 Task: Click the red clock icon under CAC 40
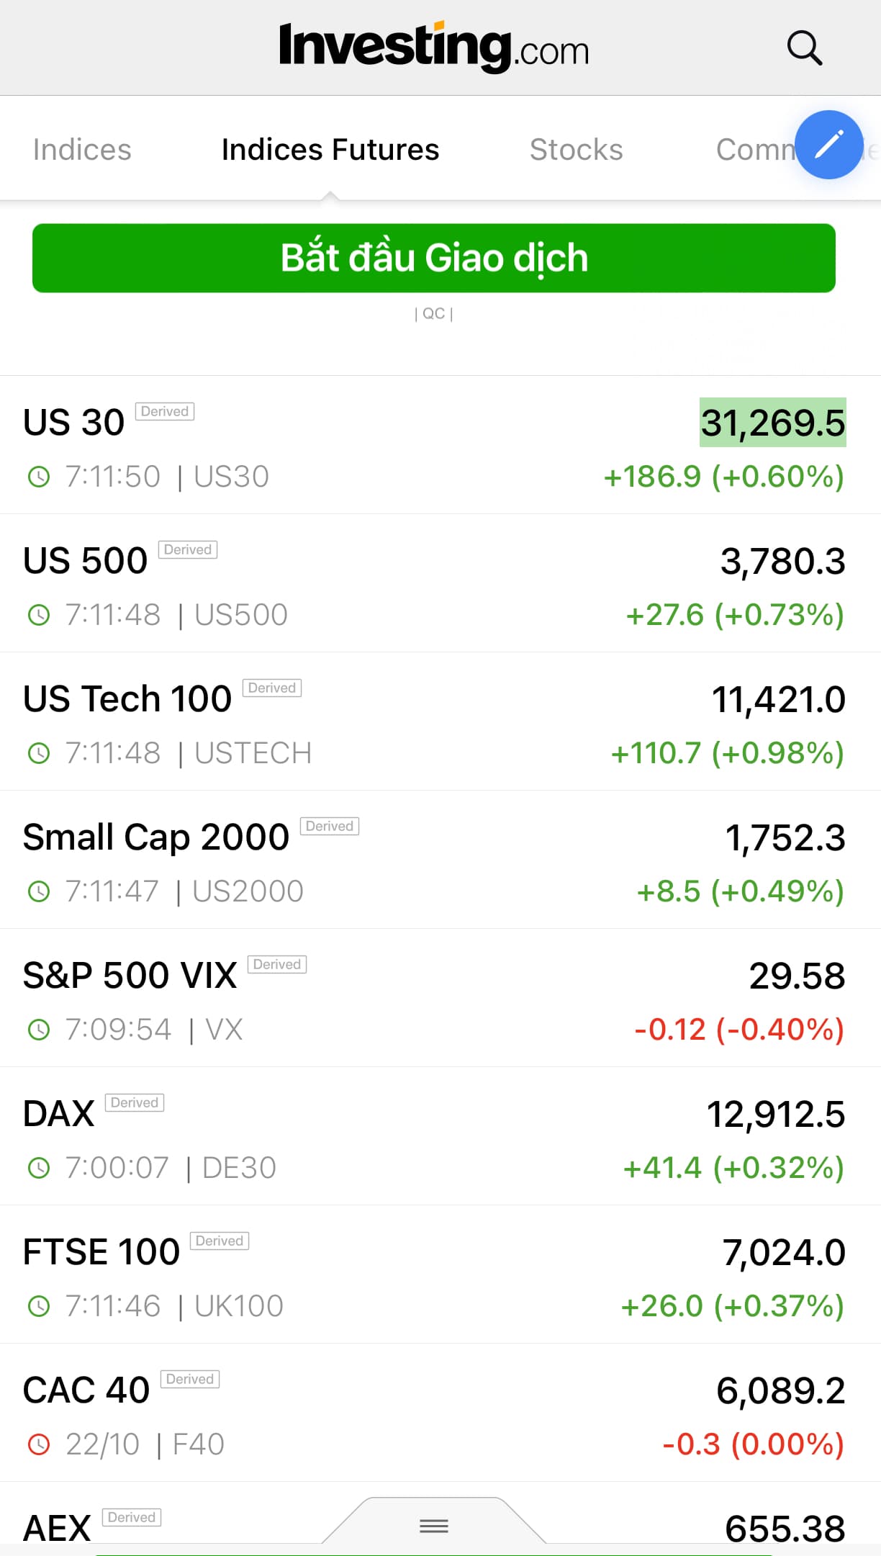[39, 1444]
